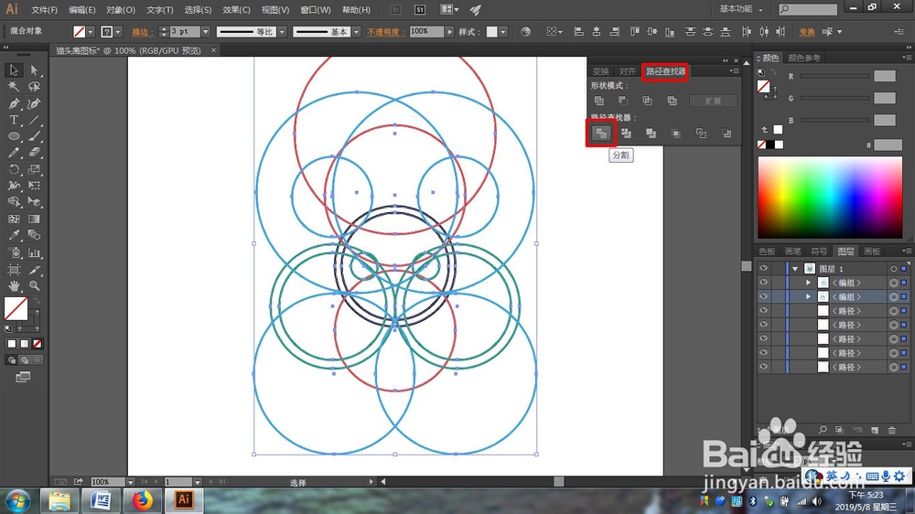Select the Eraser tool
Screen dimensions: 915x514
click(34, 153)
